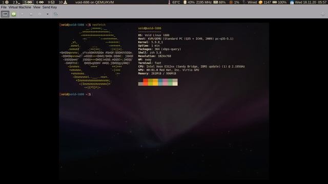The image size is (328, 184).
Task: Open the Send Key menu
Action: tap(50, 7)
